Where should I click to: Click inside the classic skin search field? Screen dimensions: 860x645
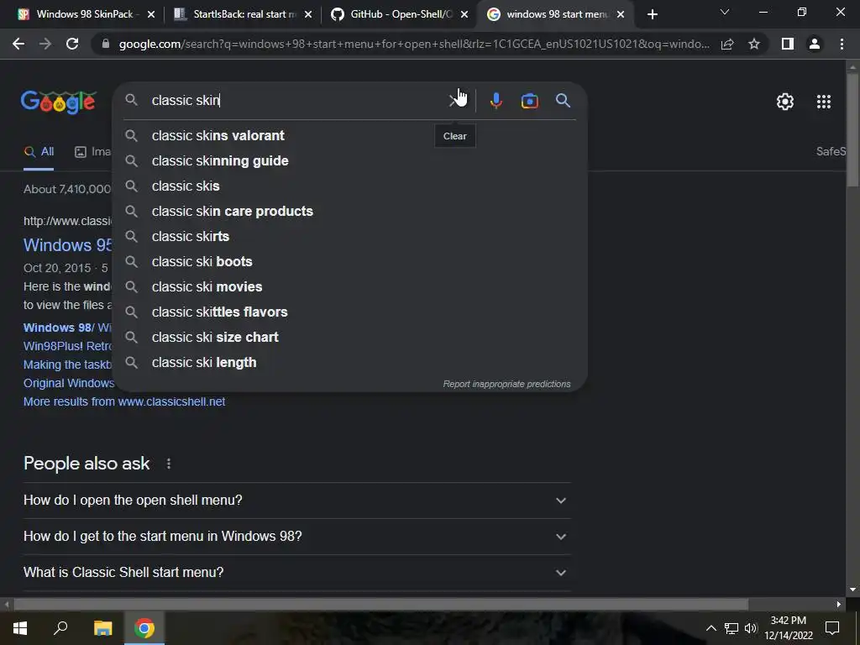tap(296, 101)
